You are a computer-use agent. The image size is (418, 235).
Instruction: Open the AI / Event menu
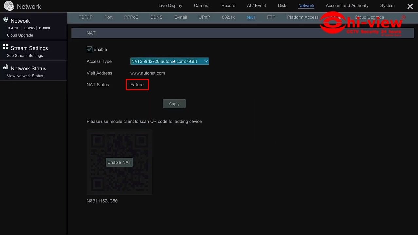pyautogui.click(x=256, y=6)
